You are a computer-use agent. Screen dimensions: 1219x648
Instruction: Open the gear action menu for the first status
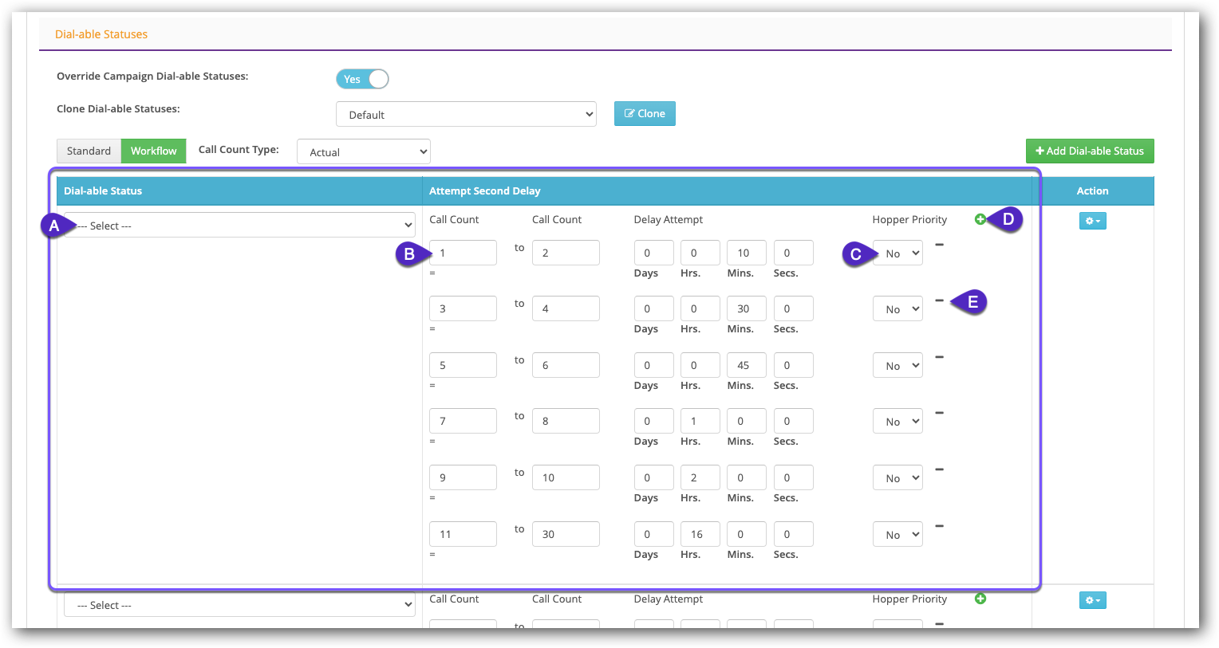pyautogui.click(x=1092, y=221)
